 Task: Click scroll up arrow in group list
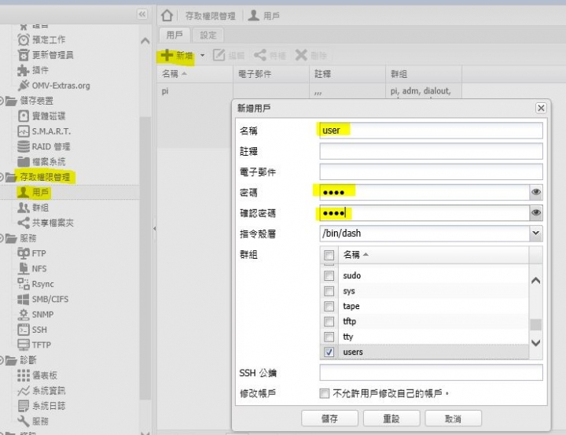point(535,280)
